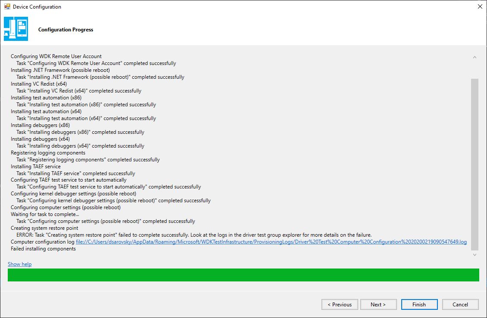Click the Finish button
The height and width of the screenshot is (318, 487).
coord(419,304)
